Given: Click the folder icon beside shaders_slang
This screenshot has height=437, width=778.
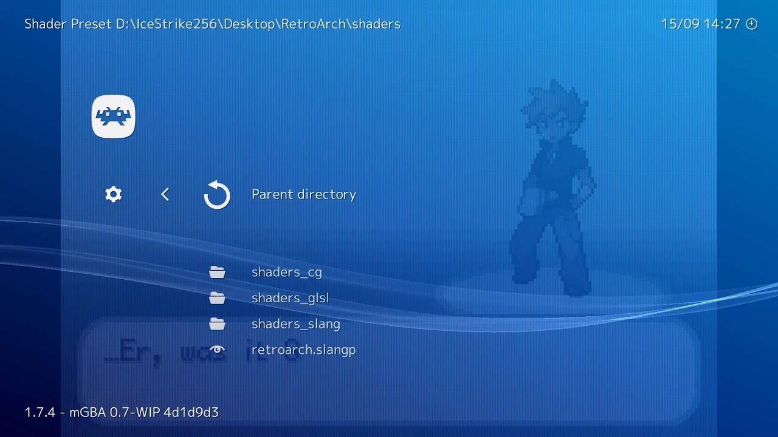Looking at the screenshot, I should (x=217, y=324).
